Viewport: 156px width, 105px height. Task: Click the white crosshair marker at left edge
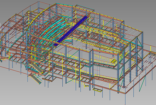[x=1, y=27]
